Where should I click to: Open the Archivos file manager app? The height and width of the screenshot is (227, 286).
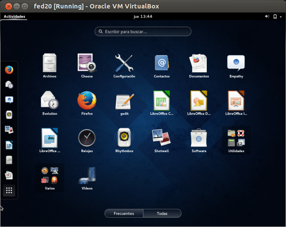point(49,66)
